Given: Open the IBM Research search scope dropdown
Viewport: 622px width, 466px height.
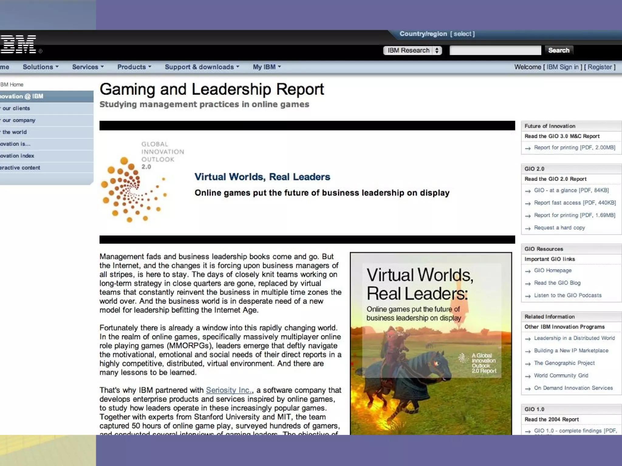Looking at the screenshot, I should pos(412,50).
